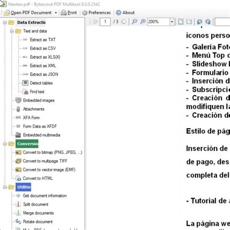Viewport: 230px width, 230px height.
Task: Go to previous page arrow
Action: click(95, 21)
